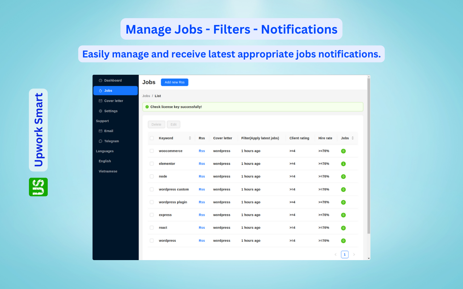This screenshot has width=463, height=289.
Task: Check the express row checkbox
Action: point(152,215)
